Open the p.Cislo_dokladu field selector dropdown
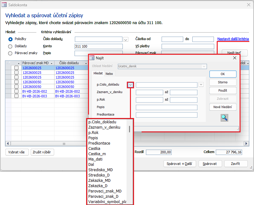This screenshot has width=254, height=205. pyautogui.click(x=130, y=85)
